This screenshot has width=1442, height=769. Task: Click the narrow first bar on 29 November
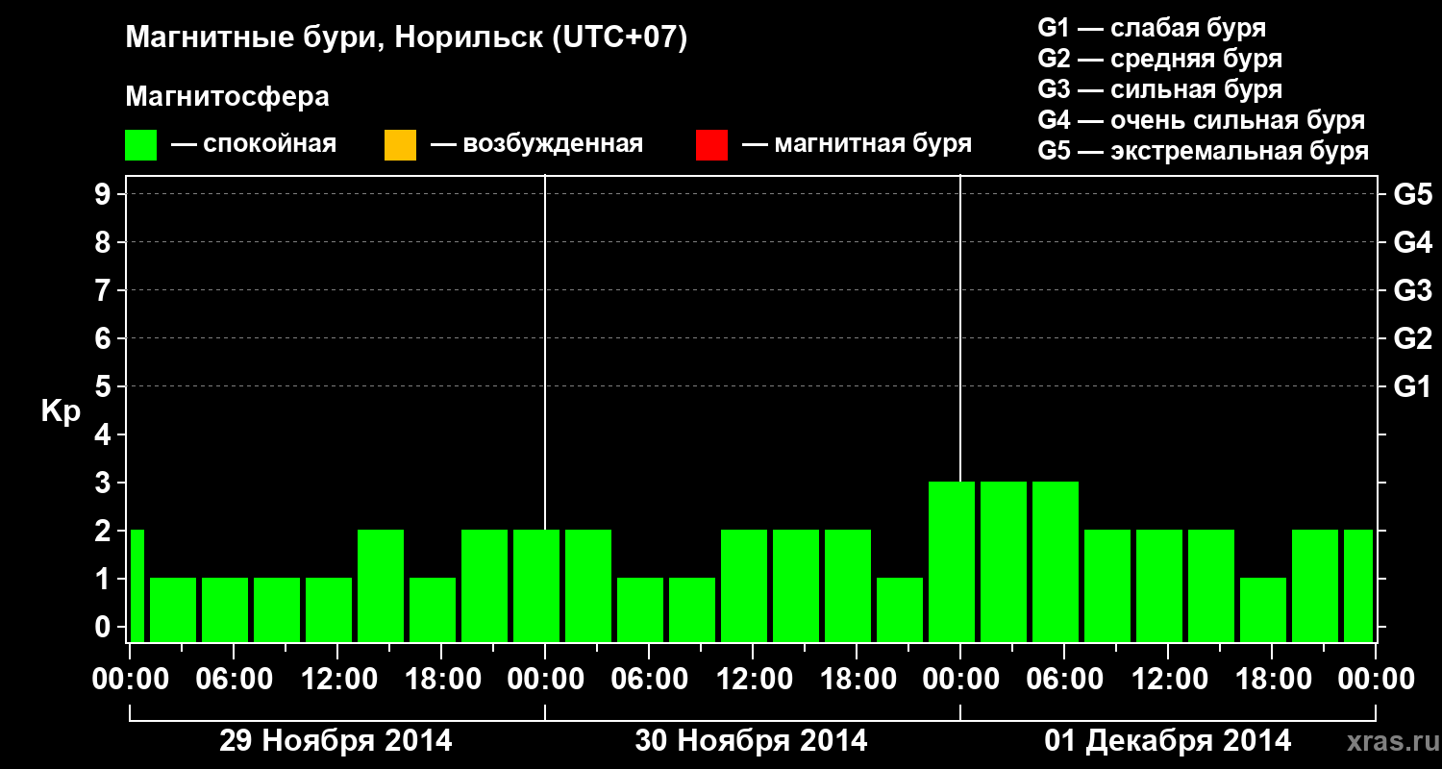coord(137,585)
